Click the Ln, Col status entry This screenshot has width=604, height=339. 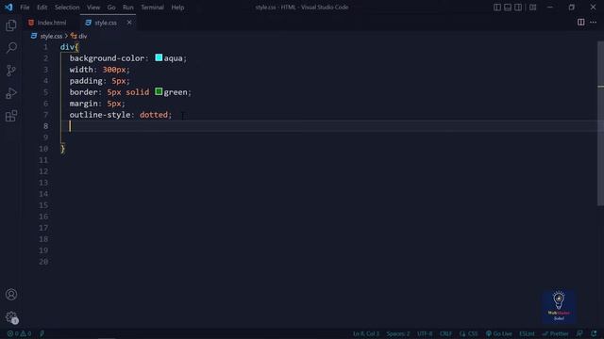[x=366, y=333]
